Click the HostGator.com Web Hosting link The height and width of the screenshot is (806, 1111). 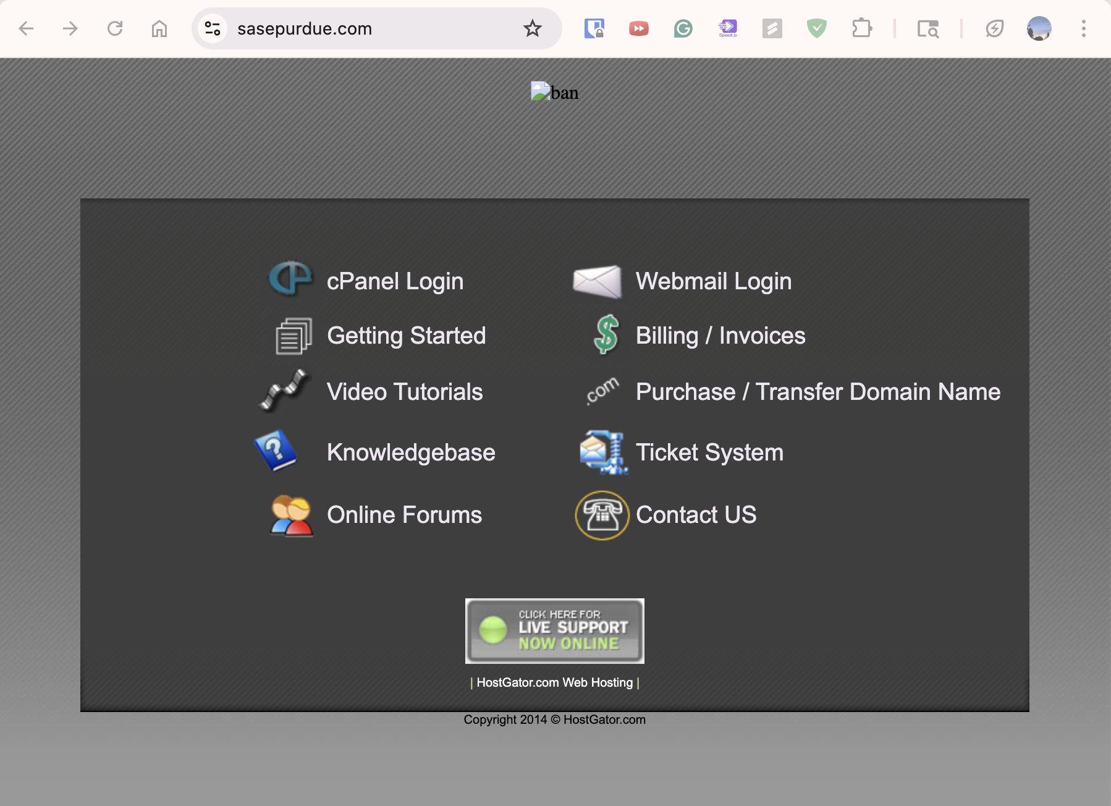[554, 682]
